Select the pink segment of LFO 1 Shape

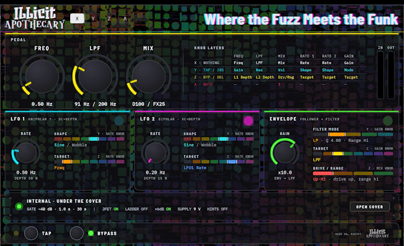click(120, 139)
